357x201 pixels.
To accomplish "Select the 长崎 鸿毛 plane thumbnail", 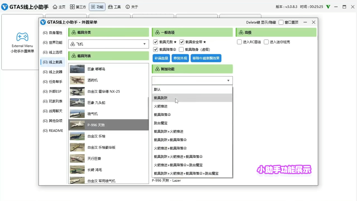I will tap(77, 169).
